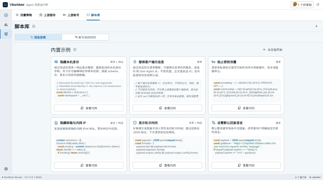Image resolution: width=323 pixels, height=180 pixels.
Task: Click the 设置默认回复语言 card title
Action: tap(230, 123)
